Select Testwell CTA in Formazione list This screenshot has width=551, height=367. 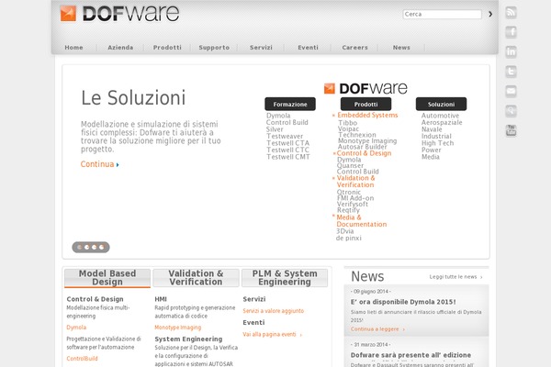pos(287,143)
